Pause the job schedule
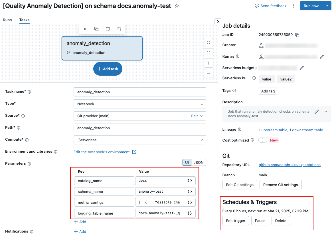Viewport: 334px width, 236px height. click(260, 221)
